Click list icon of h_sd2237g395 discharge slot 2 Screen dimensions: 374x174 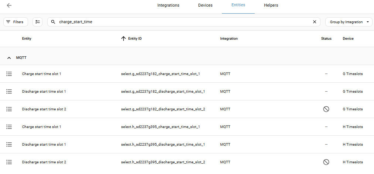tap(9, 162)
